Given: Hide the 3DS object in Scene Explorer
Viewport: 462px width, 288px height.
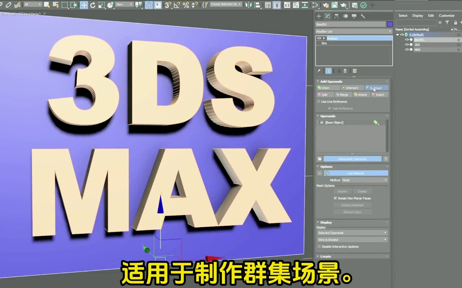Looking at the screenshot, I should pyautogui.click(x=407, y=45).
